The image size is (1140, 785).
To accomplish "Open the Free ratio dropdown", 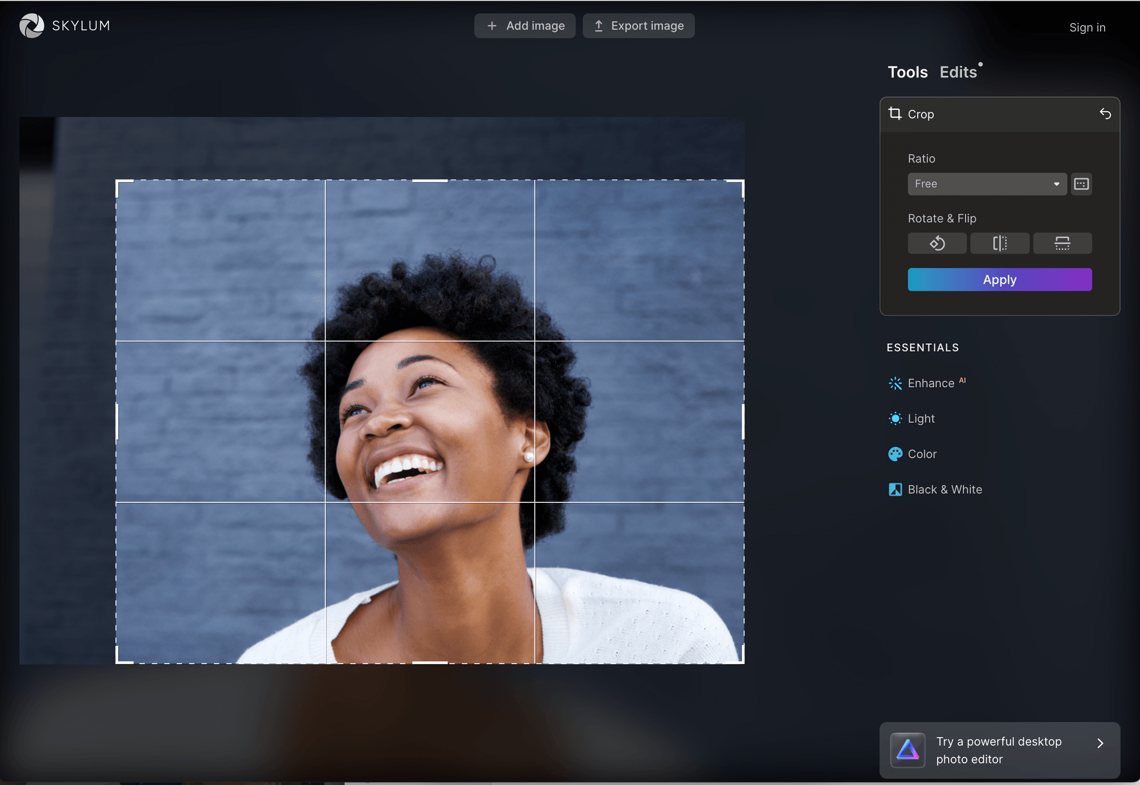I will click(x=987, y=184).
